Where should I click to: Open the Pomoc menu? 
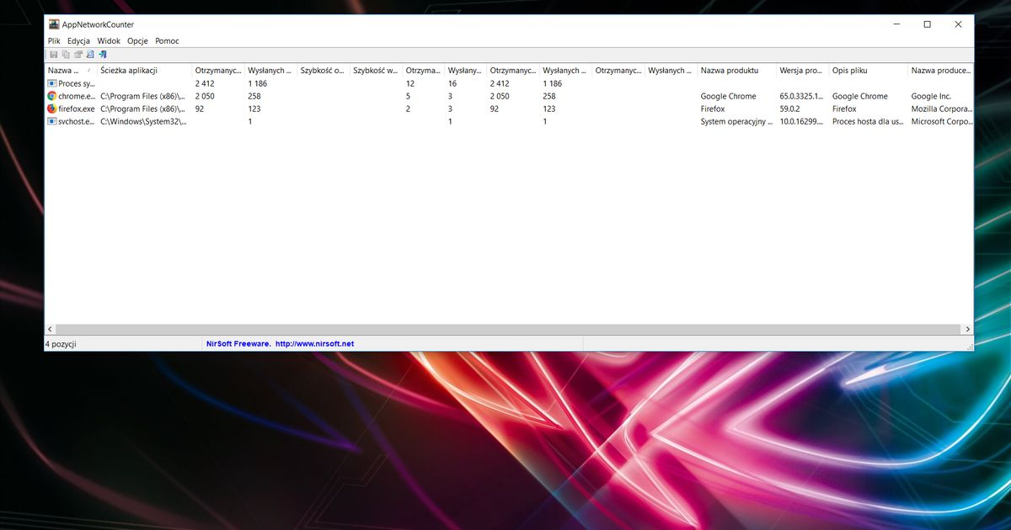[166, 40]
